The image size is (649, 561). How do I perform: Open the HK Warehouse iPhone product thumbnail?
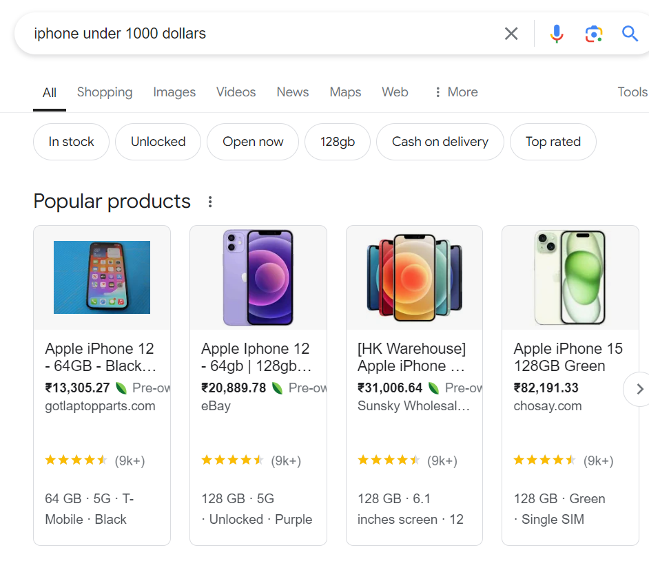414,277
